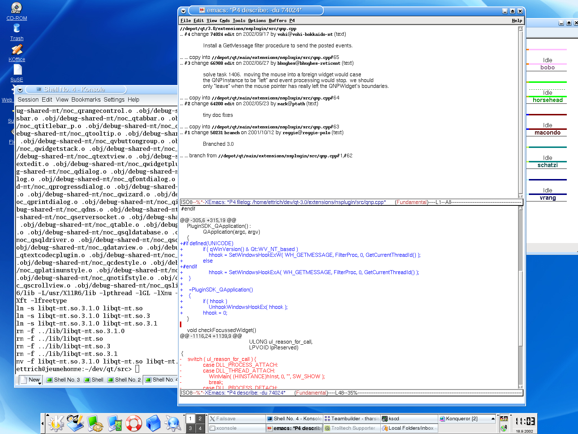Open Edit menu in Konsole
Image resolution: width=578 pixels, height=434 pixels.
(x=47, y=99)
